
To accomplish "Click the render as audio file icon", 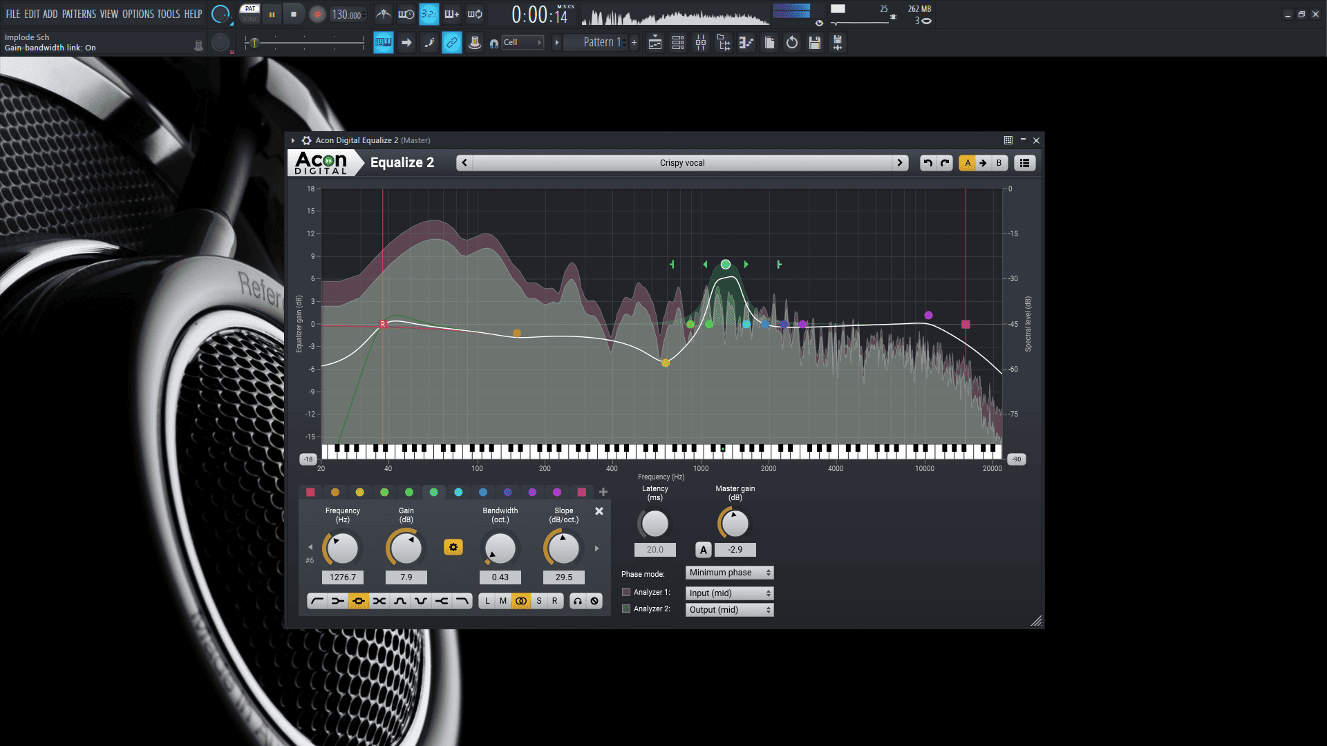I will pyautogui.click(x=838, y=43).
